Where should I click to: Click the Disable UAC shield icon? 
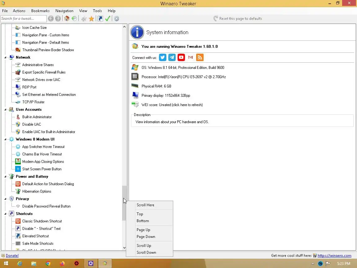pos(18,124)
